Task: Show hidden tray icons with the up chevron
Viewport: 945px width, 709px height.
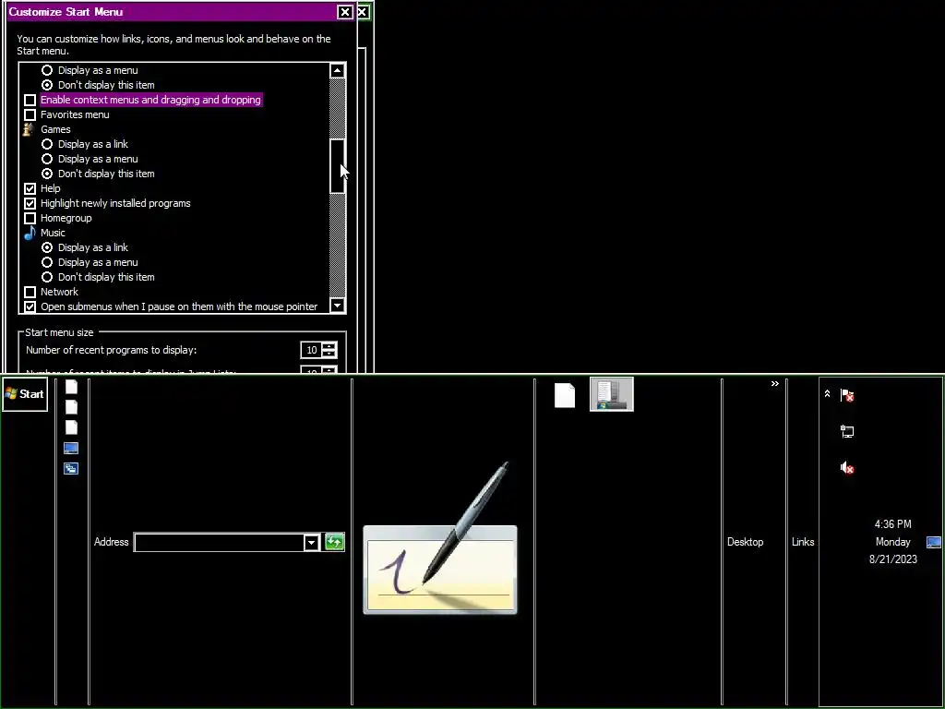Action: [x=827, y=393]
